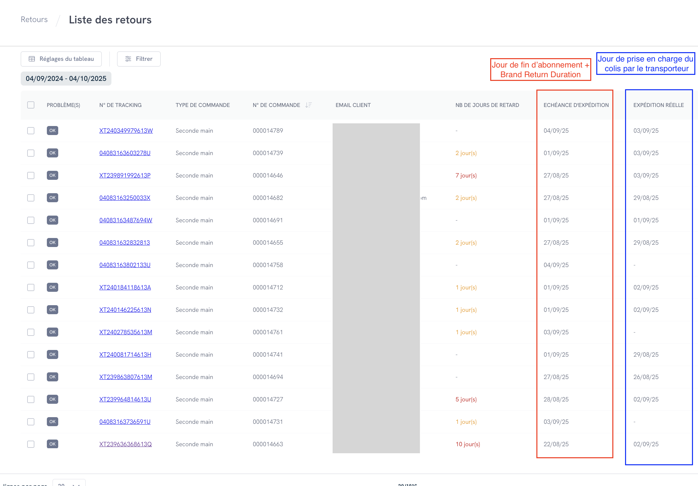
Task: Click the Nb de jours de retard column header
Action: tap(487, 105)
